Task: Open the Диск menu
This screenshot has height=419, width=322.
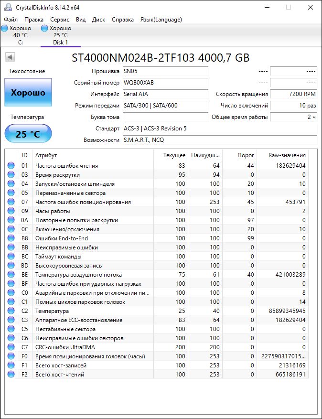Action: [98, 20]
